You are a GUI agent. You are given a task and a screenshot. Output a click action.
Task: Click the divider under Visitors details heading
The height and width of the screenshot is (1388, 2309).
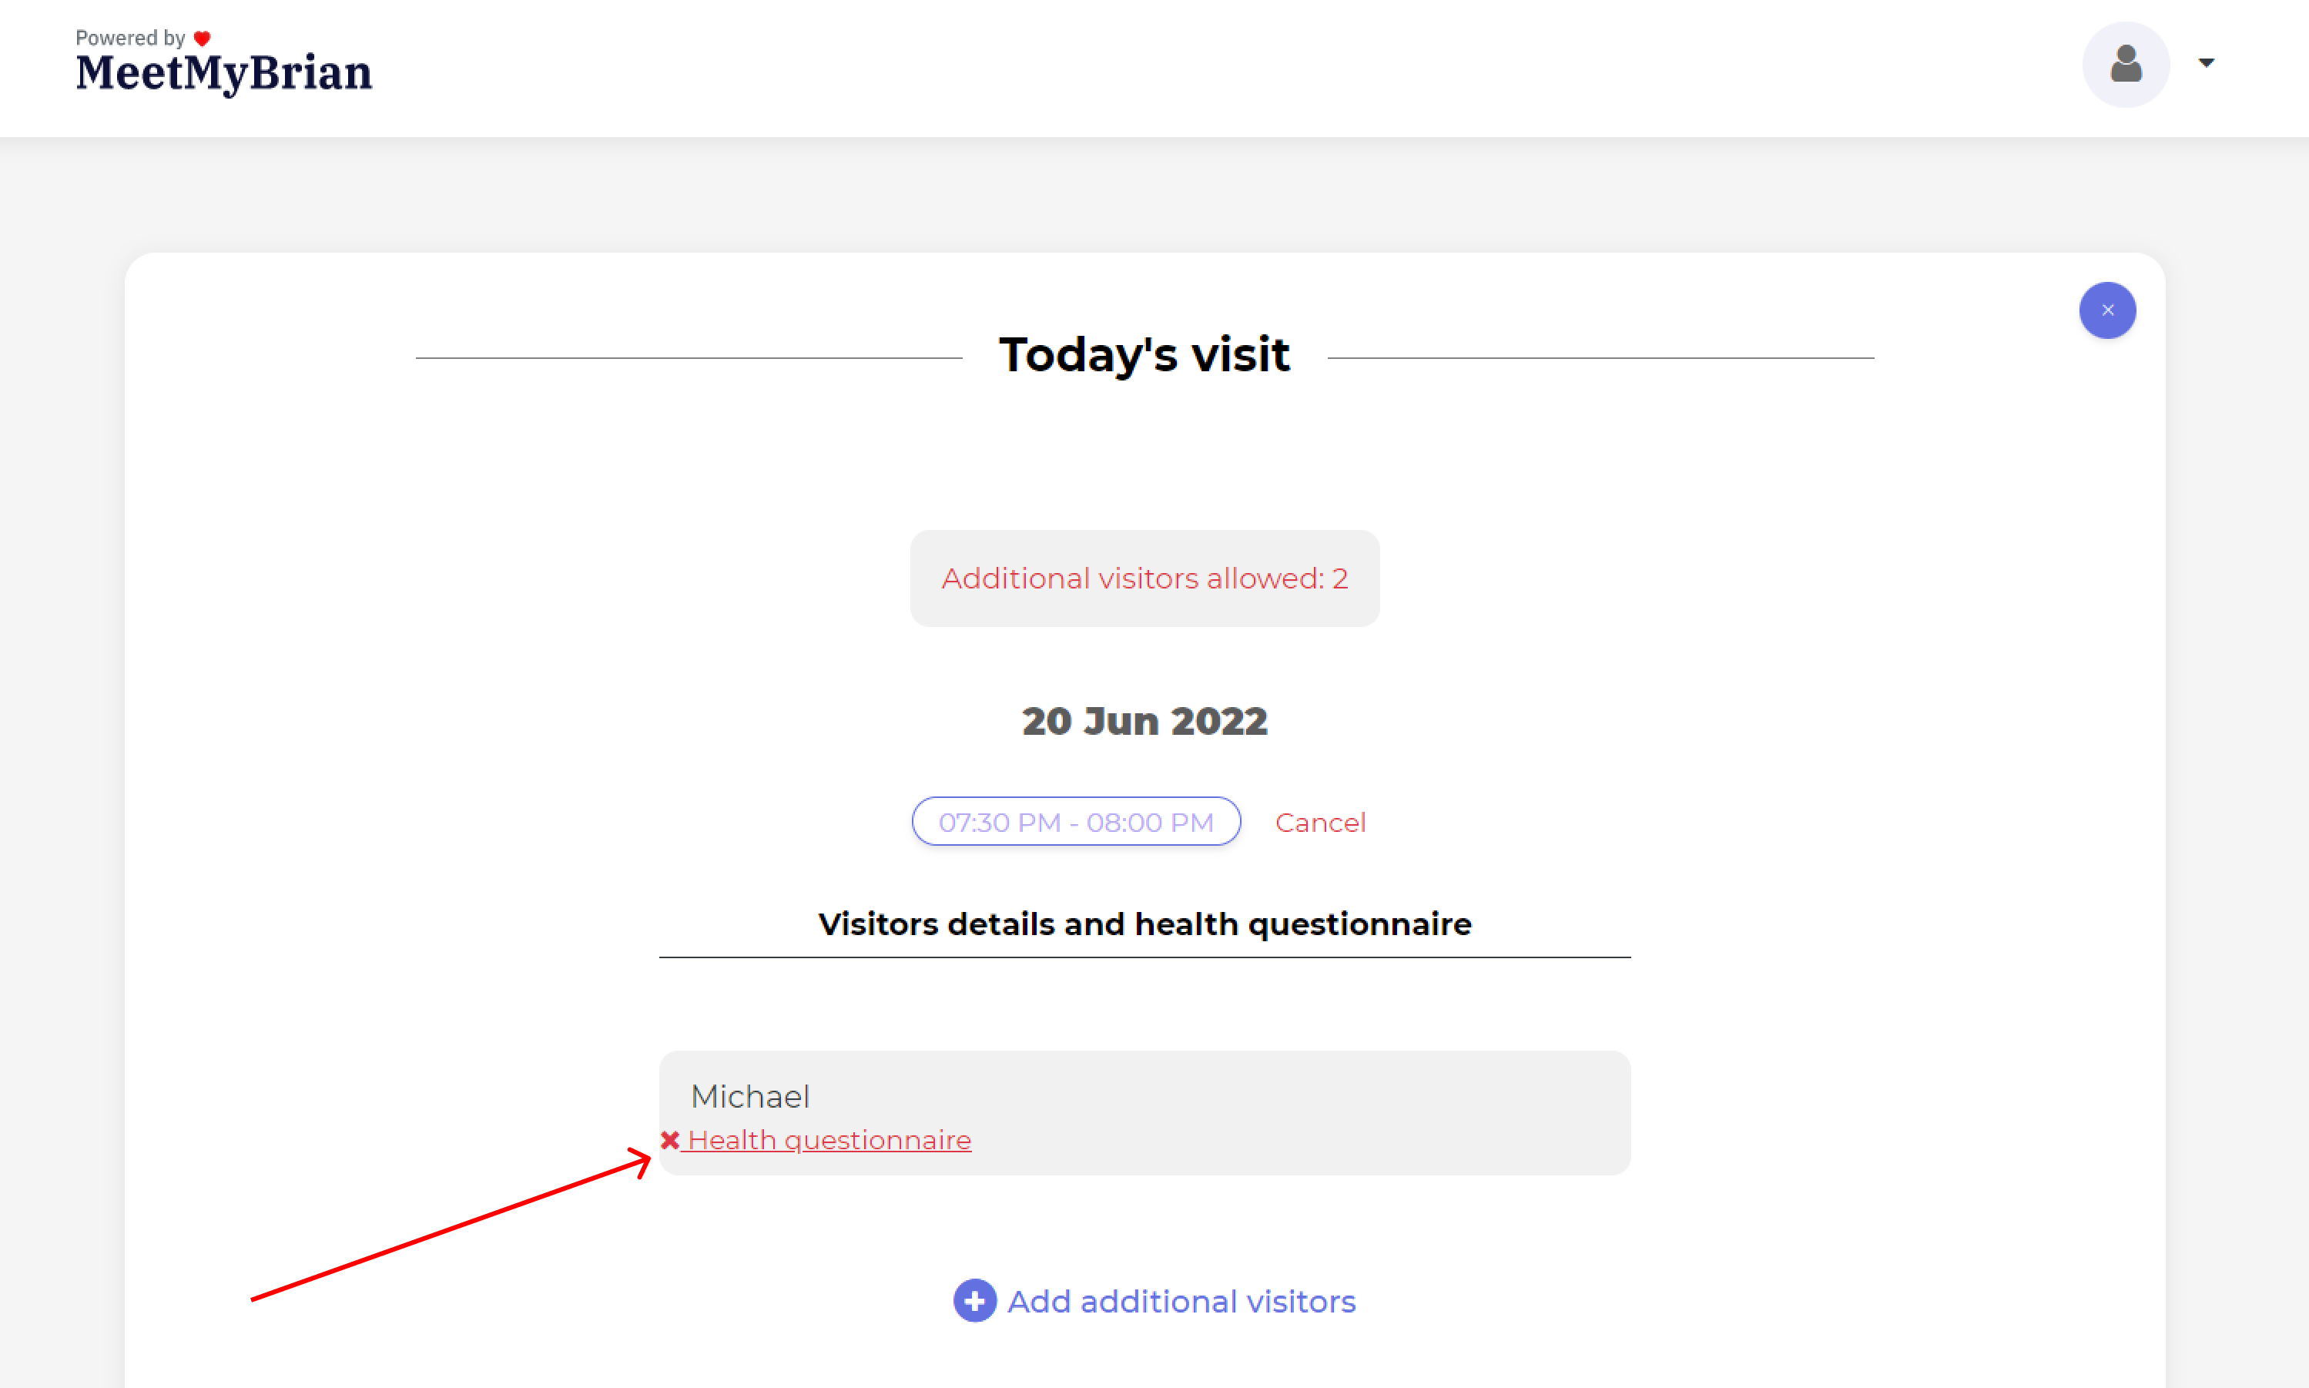pos(1144,957)
